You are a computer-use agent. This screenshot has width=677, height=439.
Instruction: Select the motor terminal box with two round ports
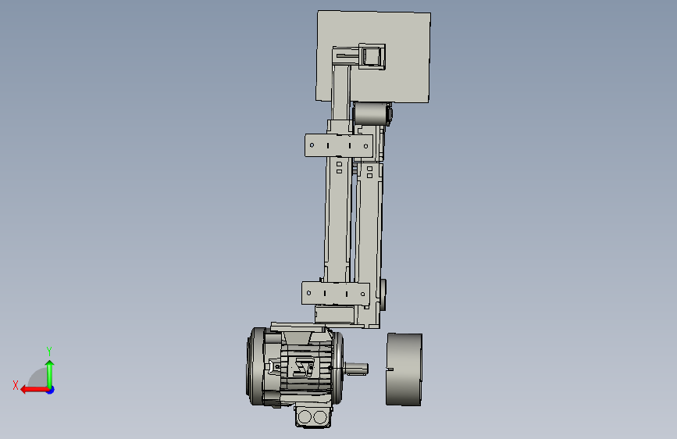pyautogui.click(x=313, y=417)
